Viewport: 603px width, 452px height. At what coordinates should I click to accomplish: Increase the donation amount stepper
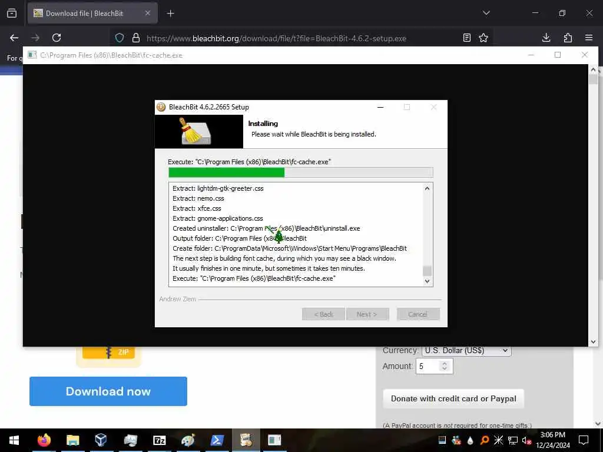(x=445, y=363)
